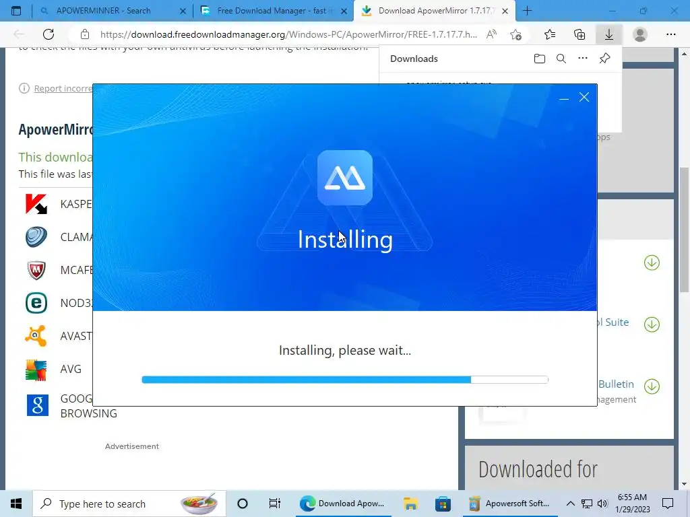
Task: Click the ApowerMirror installer logo icon
Action: [x=344, y=178]
